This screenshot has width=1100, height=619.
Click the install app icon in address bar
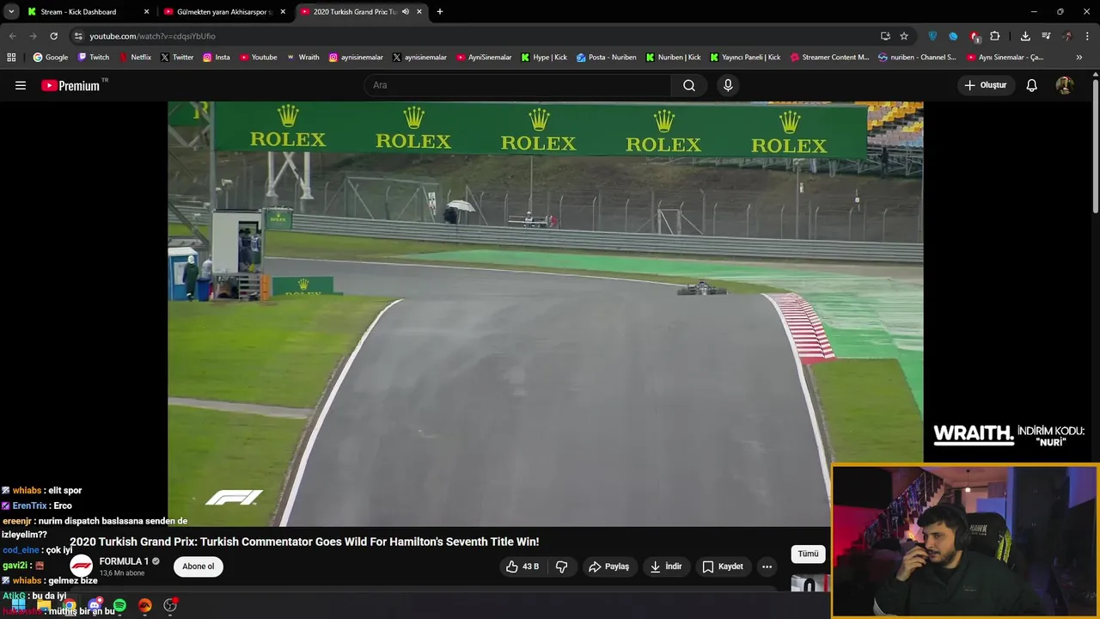pos(885,36)
